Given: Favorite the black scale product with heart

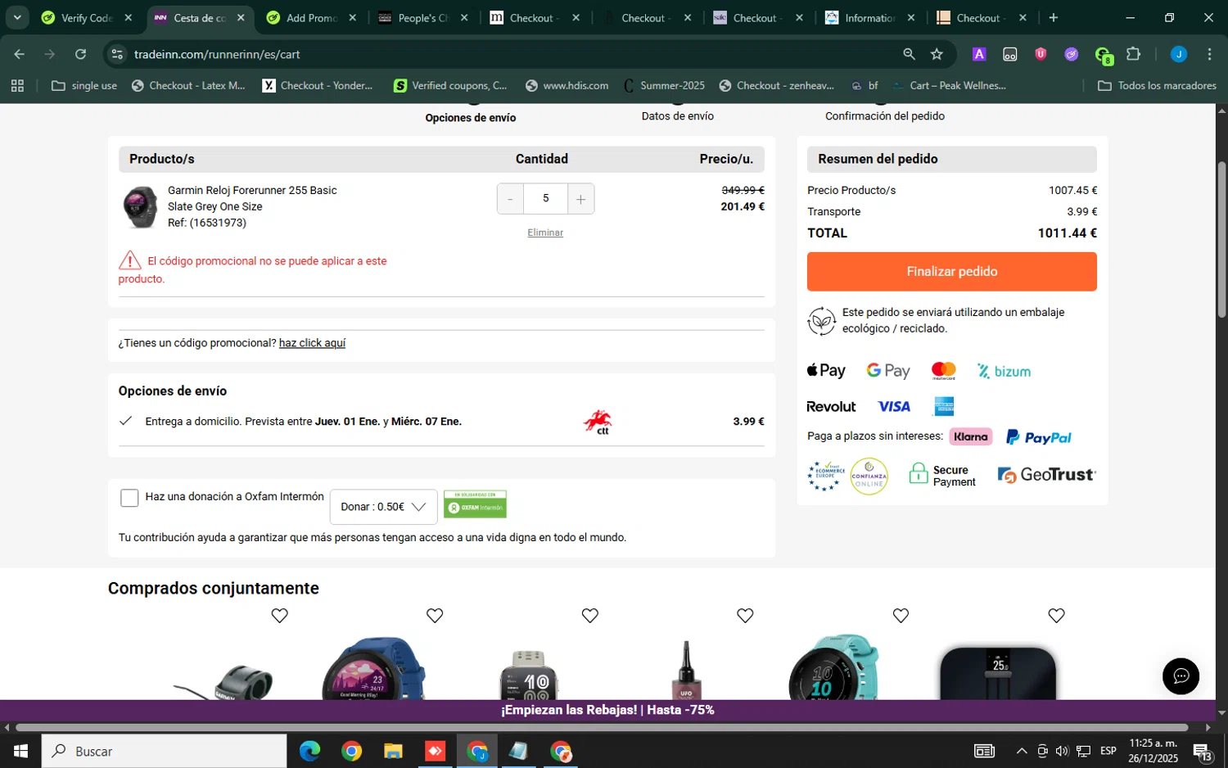Looking at the screenshot, I should pos(1056,616).
